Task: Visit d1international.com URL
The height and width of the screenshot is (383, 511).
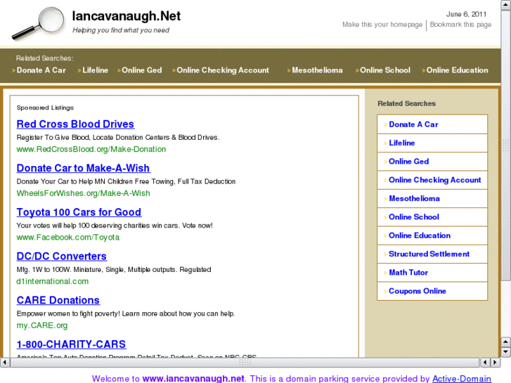Action: 53,281
